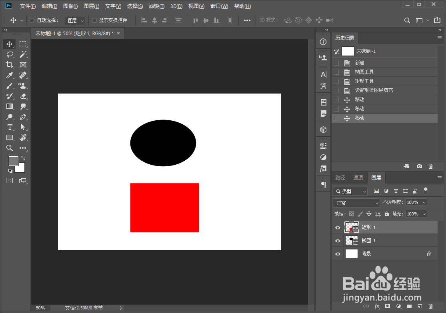The width and height of the screenshot is (446, 313).
Task: Open the 滤镜(T) menu
Action: coord(157,6)
